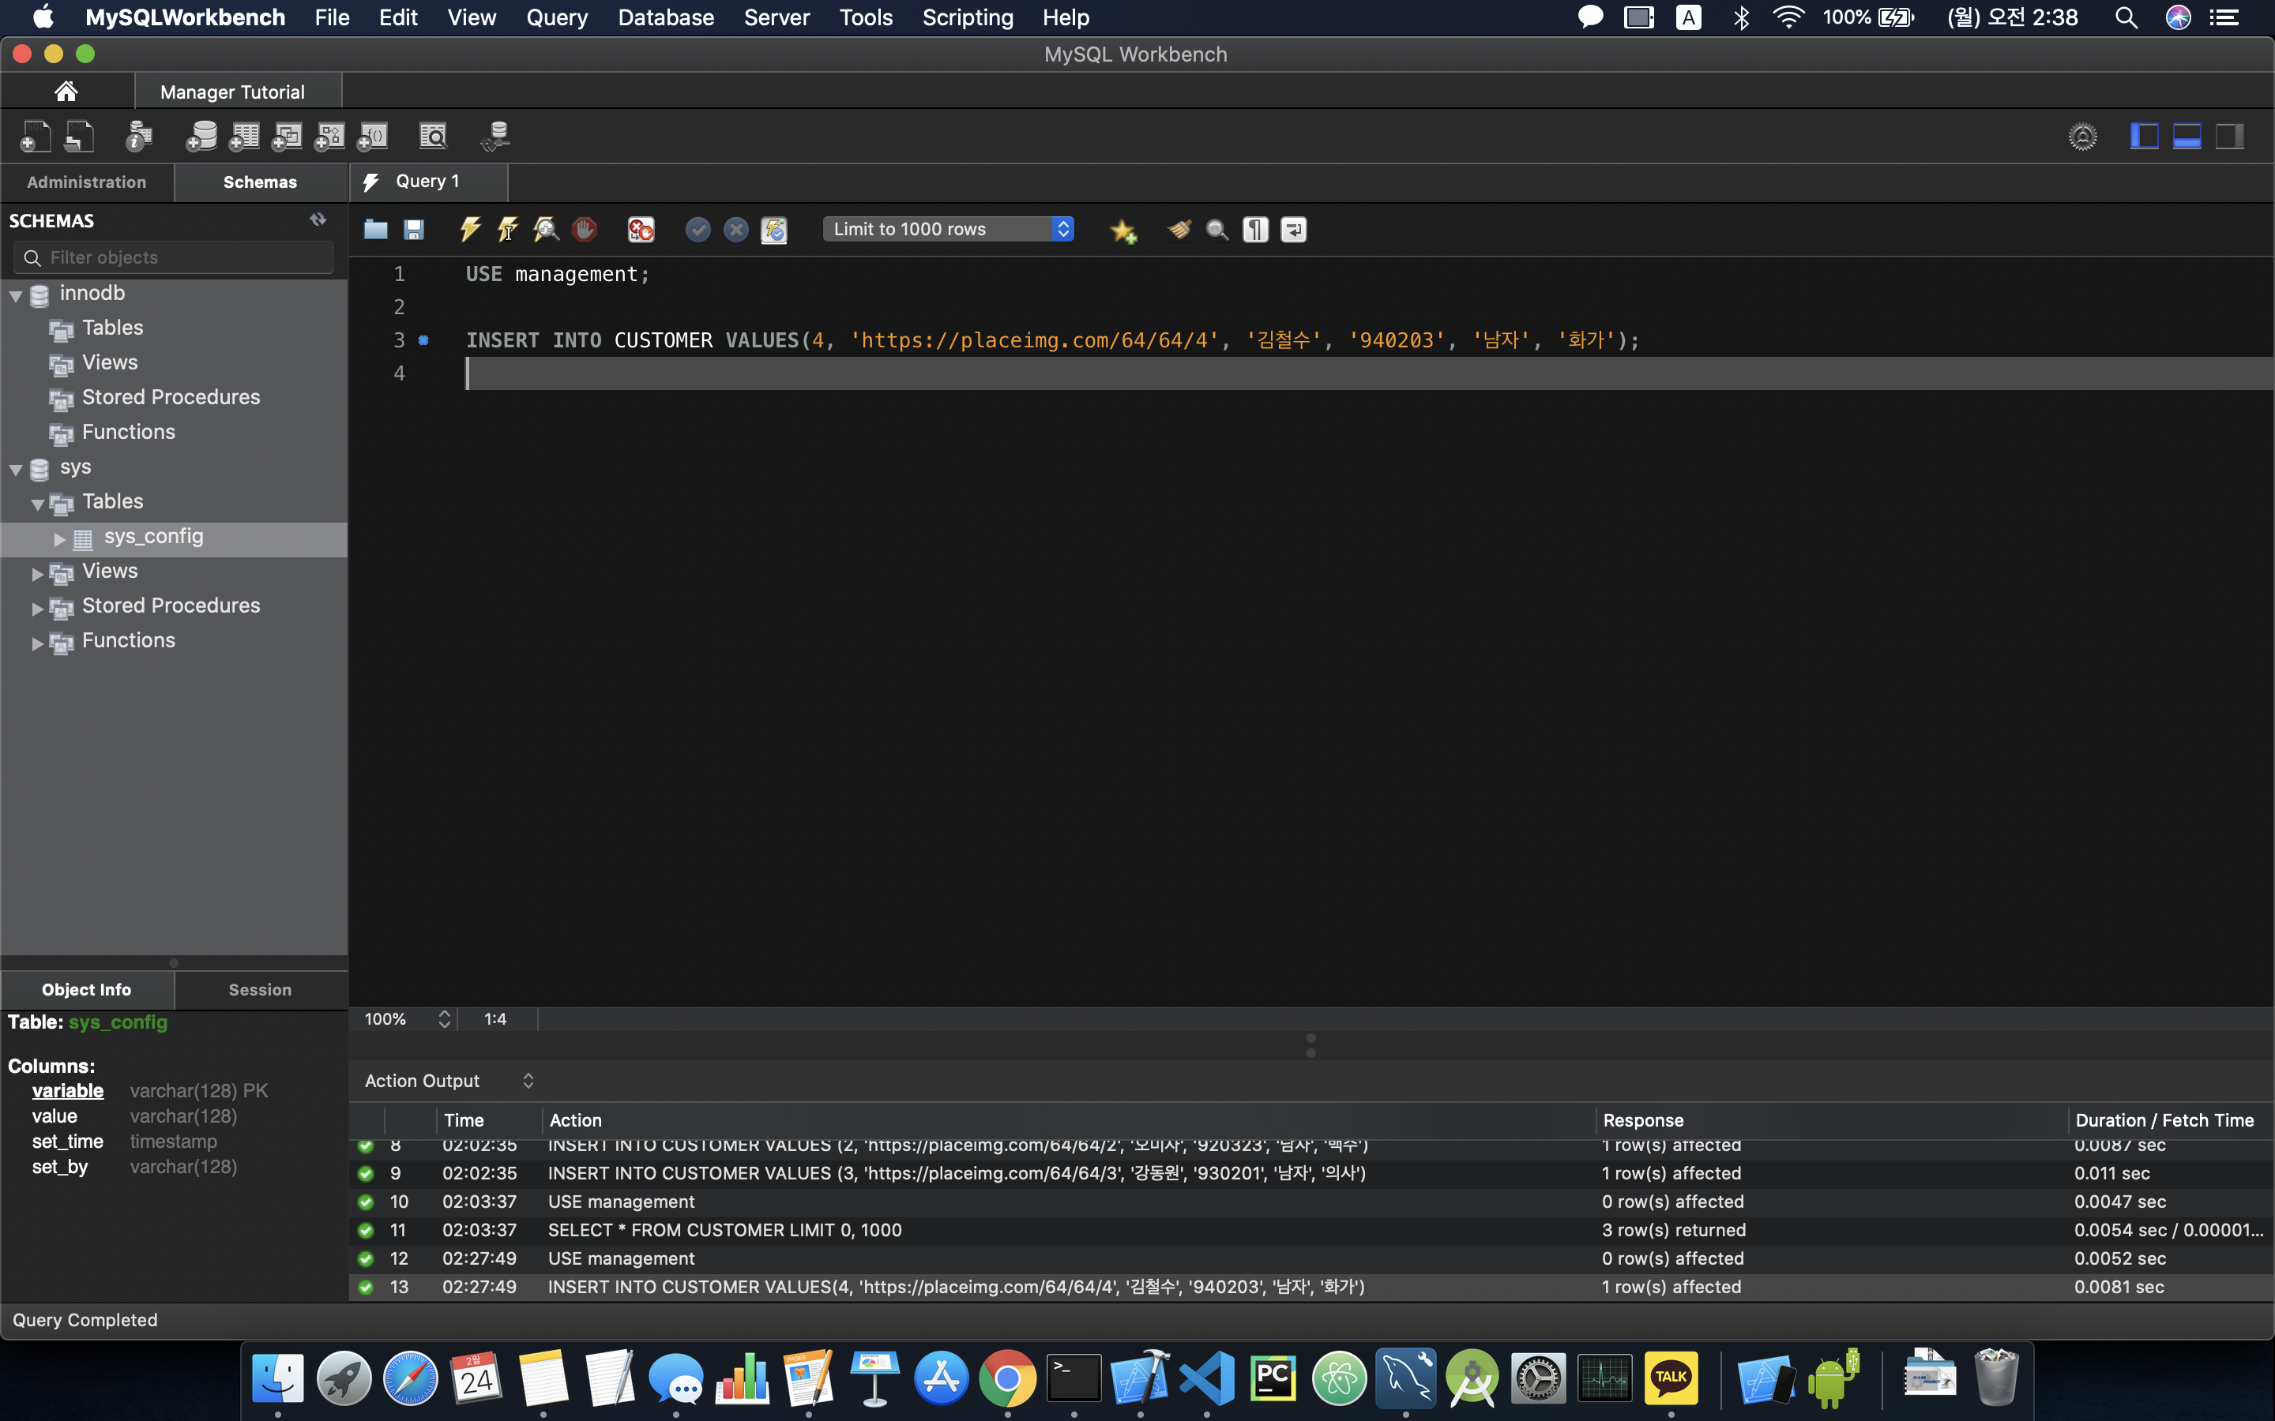Click the beautify query broom icon
2275x1421 pixels.
point(1179,229)
